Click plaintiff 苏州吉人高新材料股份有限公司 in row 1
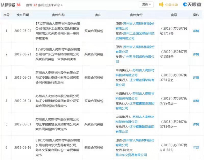The image size is (204, 160). [x=135, y=26]
